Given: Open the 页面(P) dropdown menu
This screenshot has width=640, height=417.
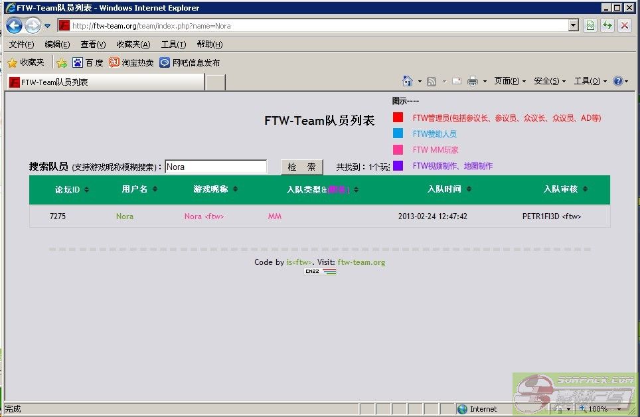Looking at the screenshot, I should (x=510, y=81).
